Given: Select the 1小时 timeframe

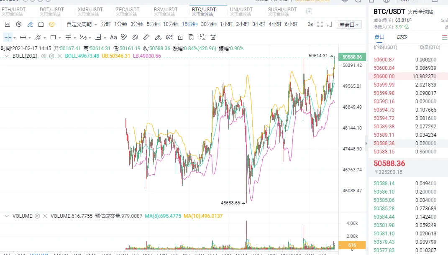Looking at the screenshot, I should click(226, 24).
